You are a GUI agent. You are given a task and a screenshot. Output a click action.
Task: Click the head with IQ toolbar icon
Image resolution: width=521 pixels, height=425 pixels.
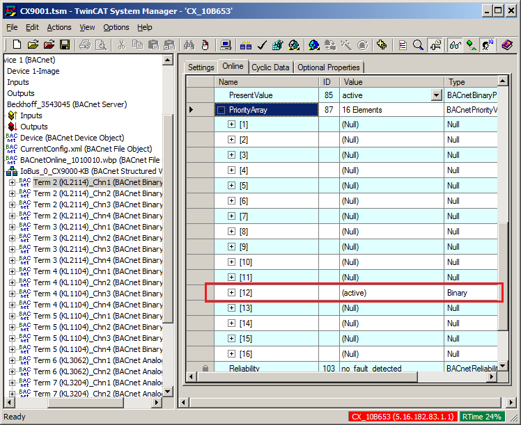click(487, 45)
